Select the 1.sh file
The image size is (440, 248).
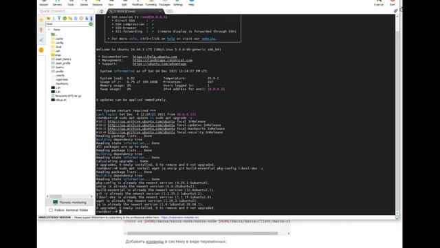[x=56, y=87]
